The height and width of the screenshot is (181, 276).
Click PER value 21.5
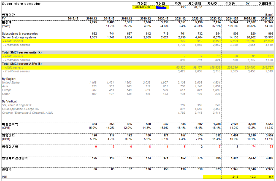(x=235, y=177)
